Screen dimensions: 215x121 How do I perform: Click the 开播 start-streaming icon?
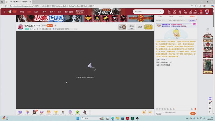coord(185,12)
